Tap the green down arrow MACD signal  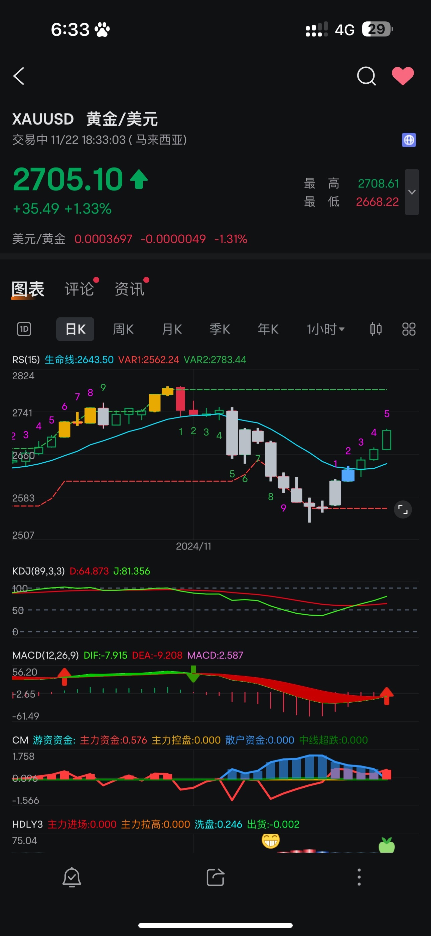[193, 674]
